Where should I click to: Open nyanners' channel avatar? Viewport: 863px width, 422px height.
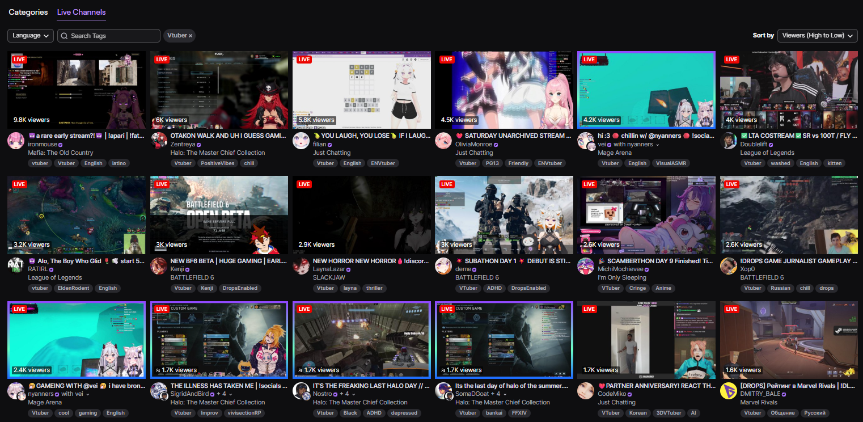(16, 390)
